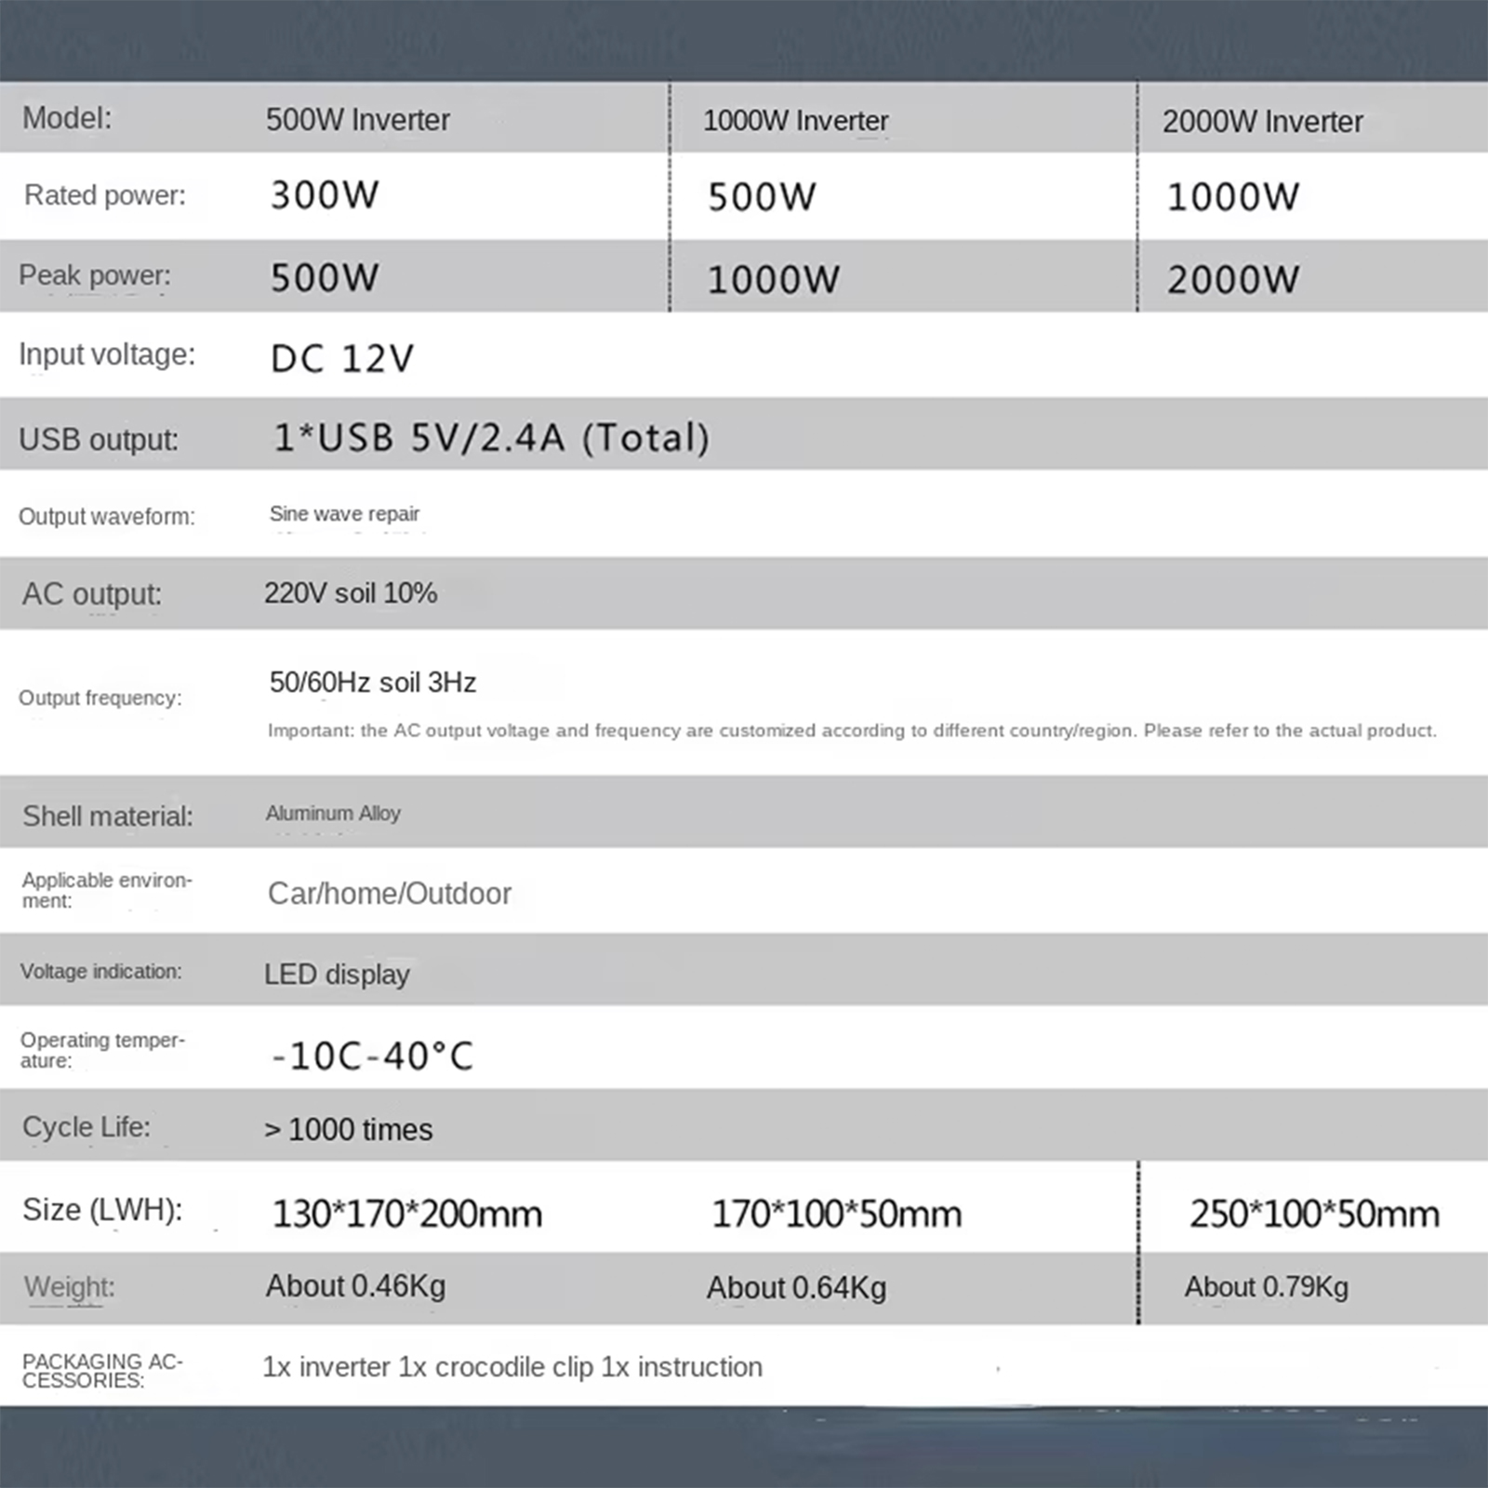Click the 250*100*50mm size value
The image size is (1488, 1488).
click(1314, 1215)
